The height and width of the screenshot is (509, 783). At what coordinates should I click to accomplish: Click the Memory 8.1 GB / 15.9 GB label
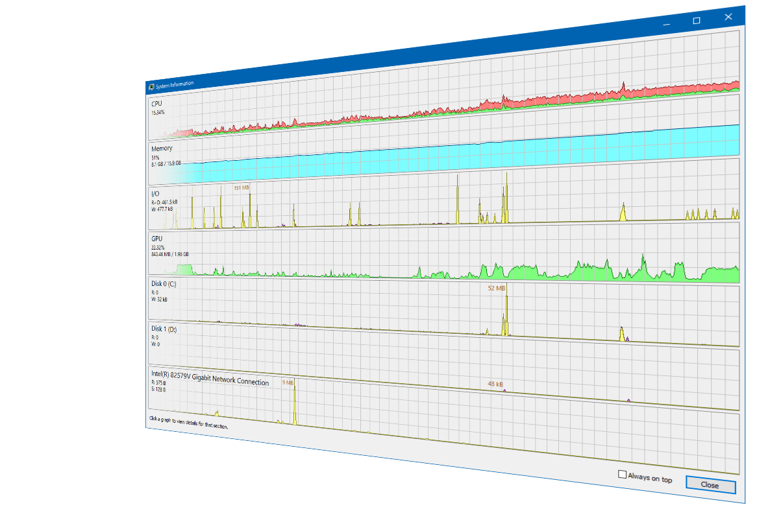166,164
